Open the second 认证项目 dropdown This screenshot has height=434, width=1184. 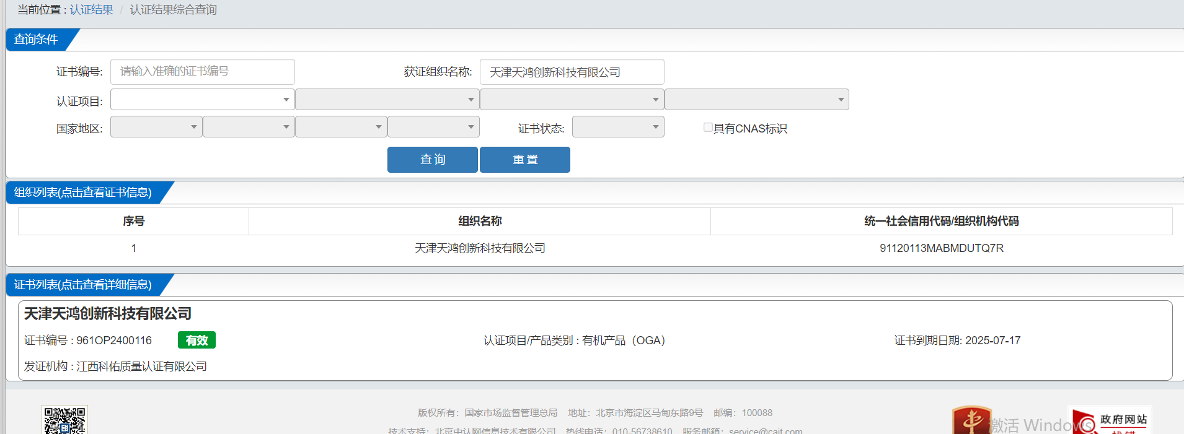click(x=387, y=100)
